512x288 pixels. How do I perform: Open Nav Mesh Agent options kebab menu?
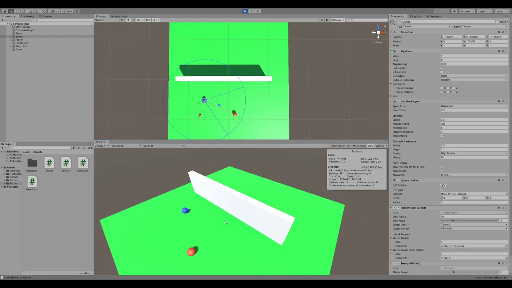(507, 102)
